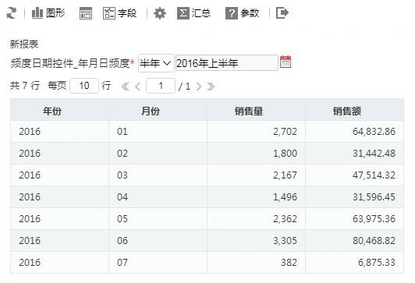This screenshot has width=415, height=283.
Task: Open the gear settings icon
Action: click(160, 13)
